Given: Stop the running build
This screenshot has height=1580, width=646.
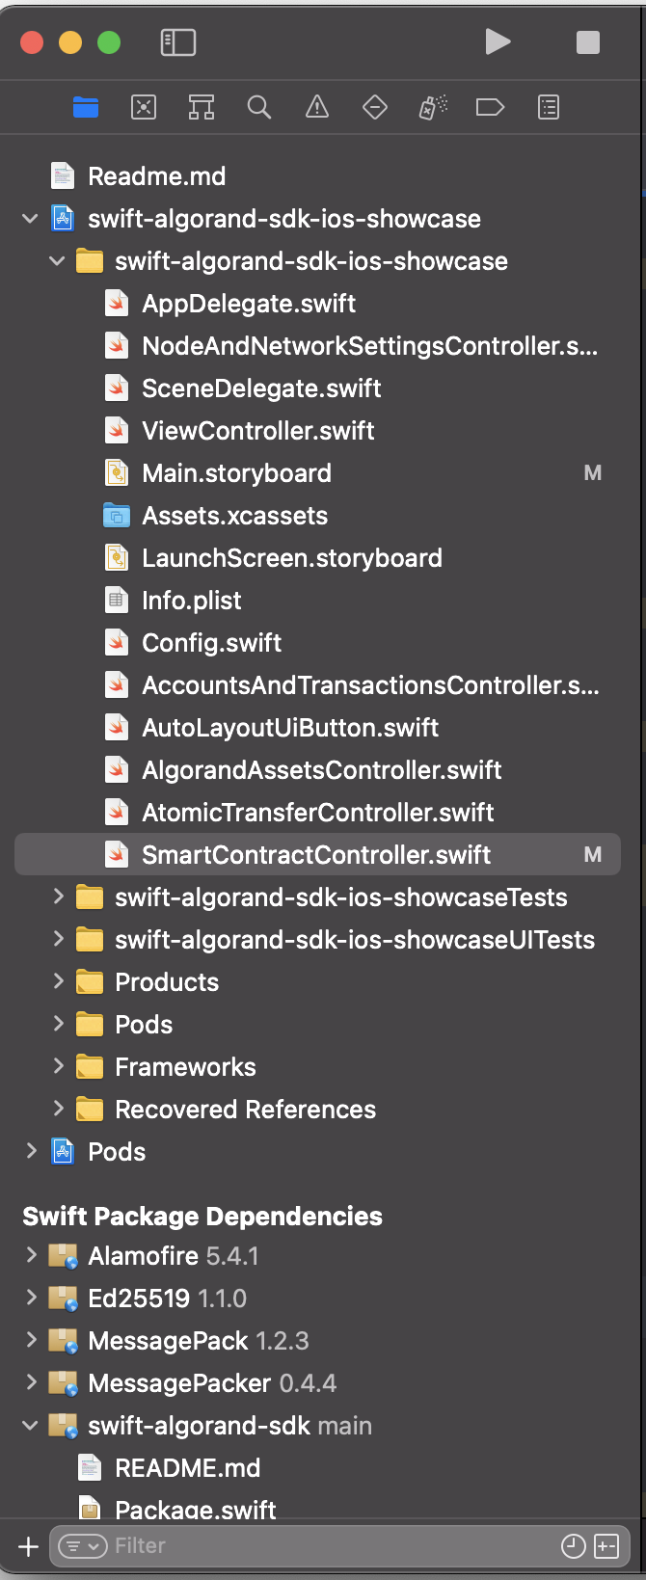Looking at the screenshot, I should tap(588, 42).
